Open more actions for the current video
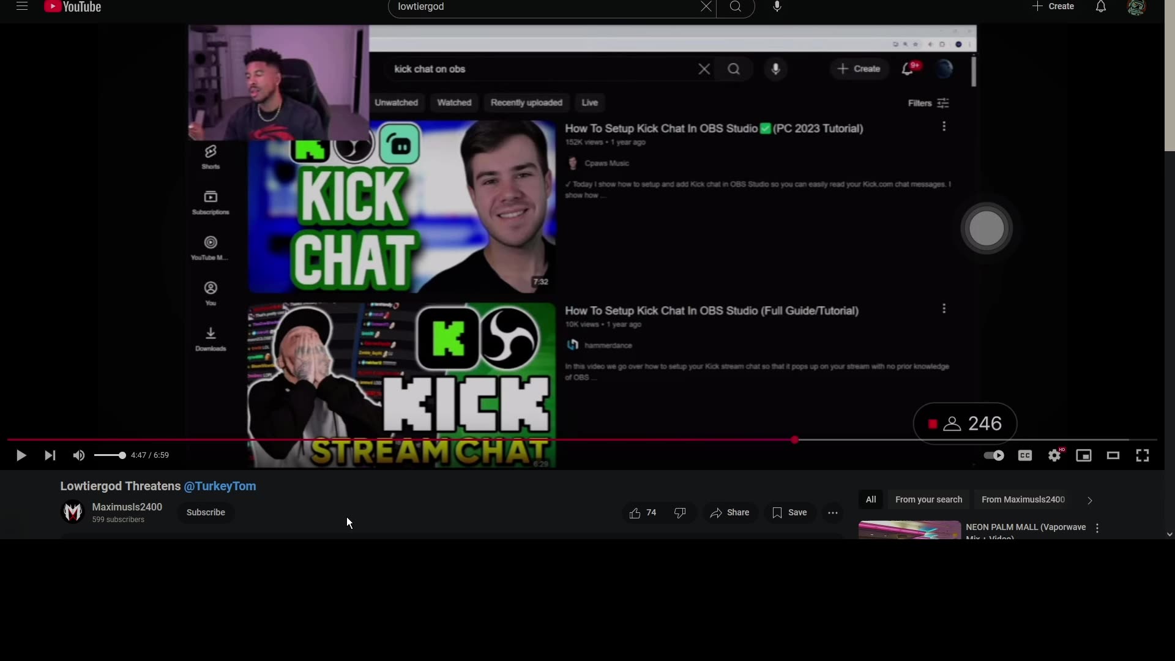Screen dimensions: 1175x661 (832, 512)
